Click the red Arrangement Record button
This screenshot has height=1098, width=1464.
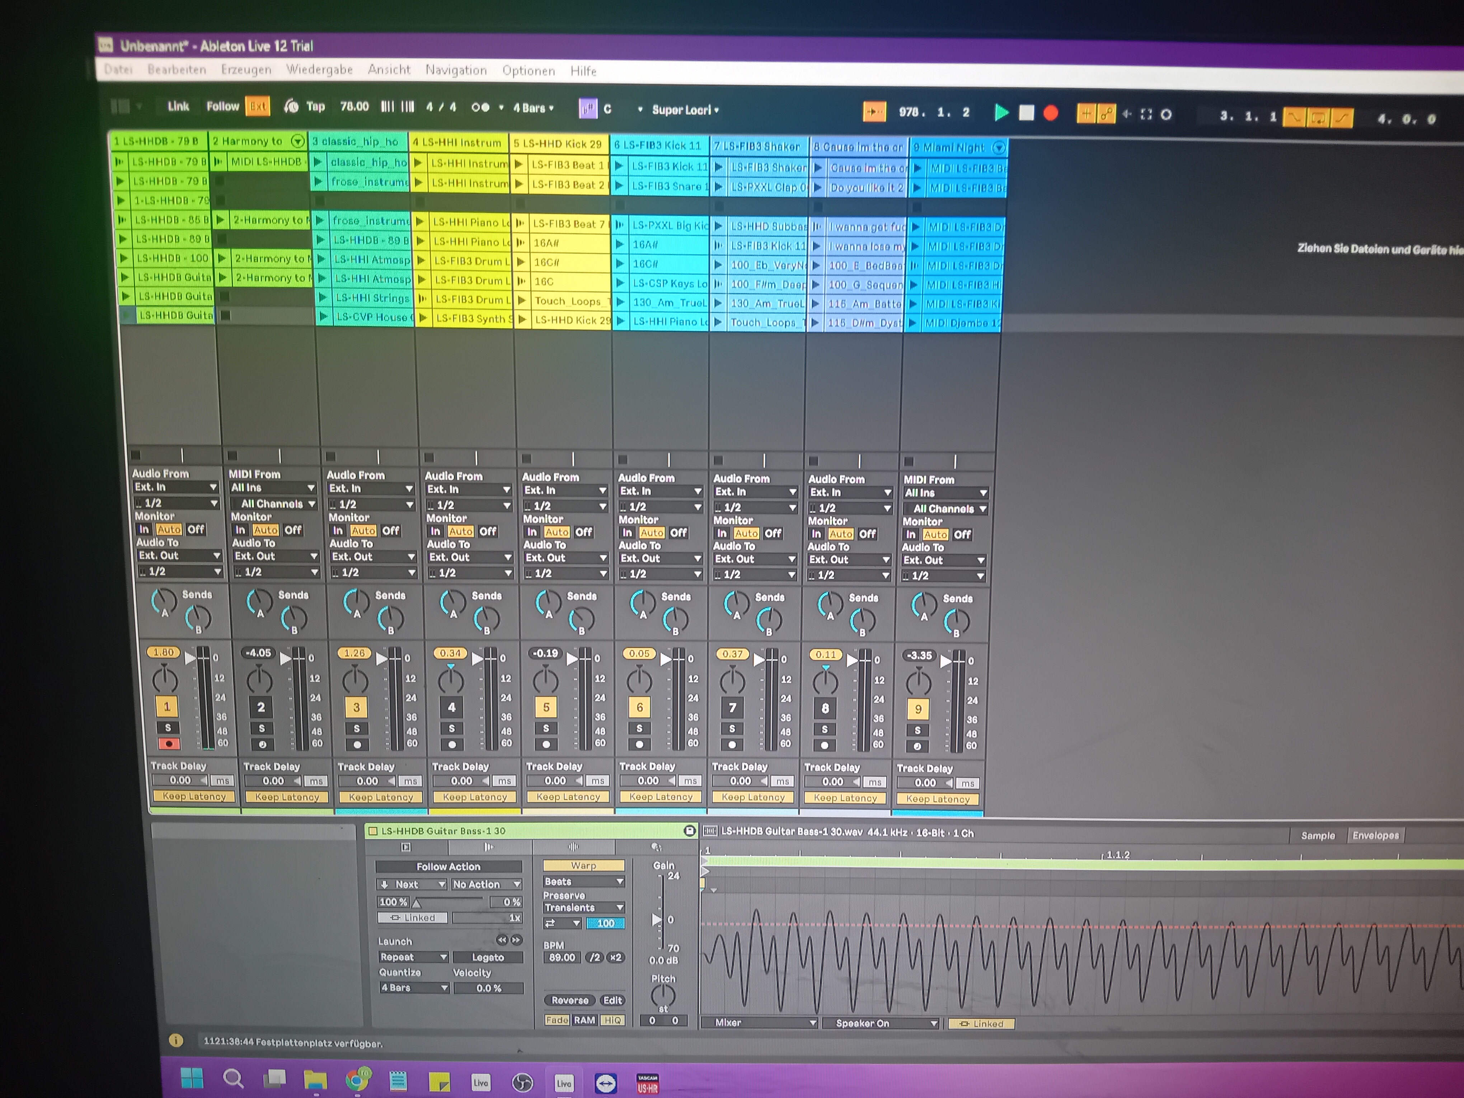1050,113
